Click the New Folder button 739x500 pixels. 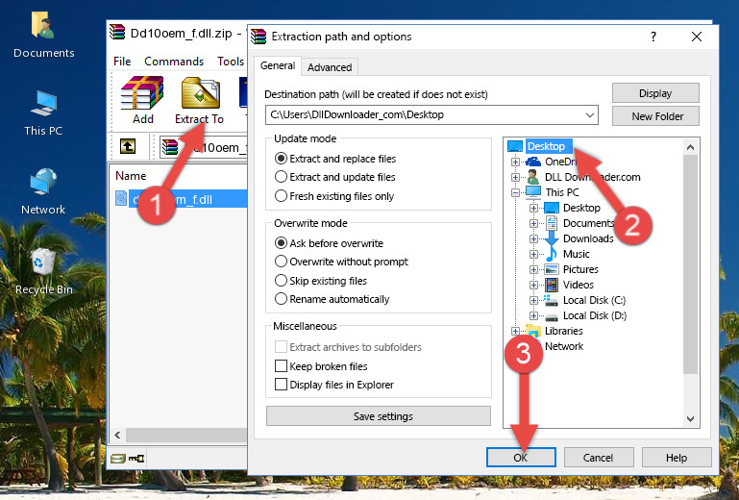pyautogui.click(x=655, y=116)
